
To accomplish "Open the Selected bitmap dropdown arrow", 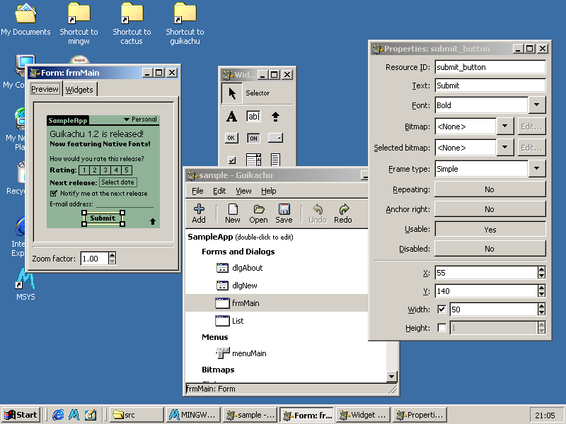I will 504,148.
